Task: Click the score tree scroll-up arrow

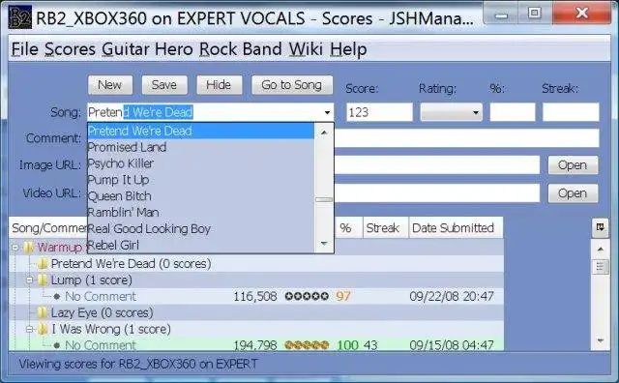Action: pyautogui.click(x=600, y=250)
